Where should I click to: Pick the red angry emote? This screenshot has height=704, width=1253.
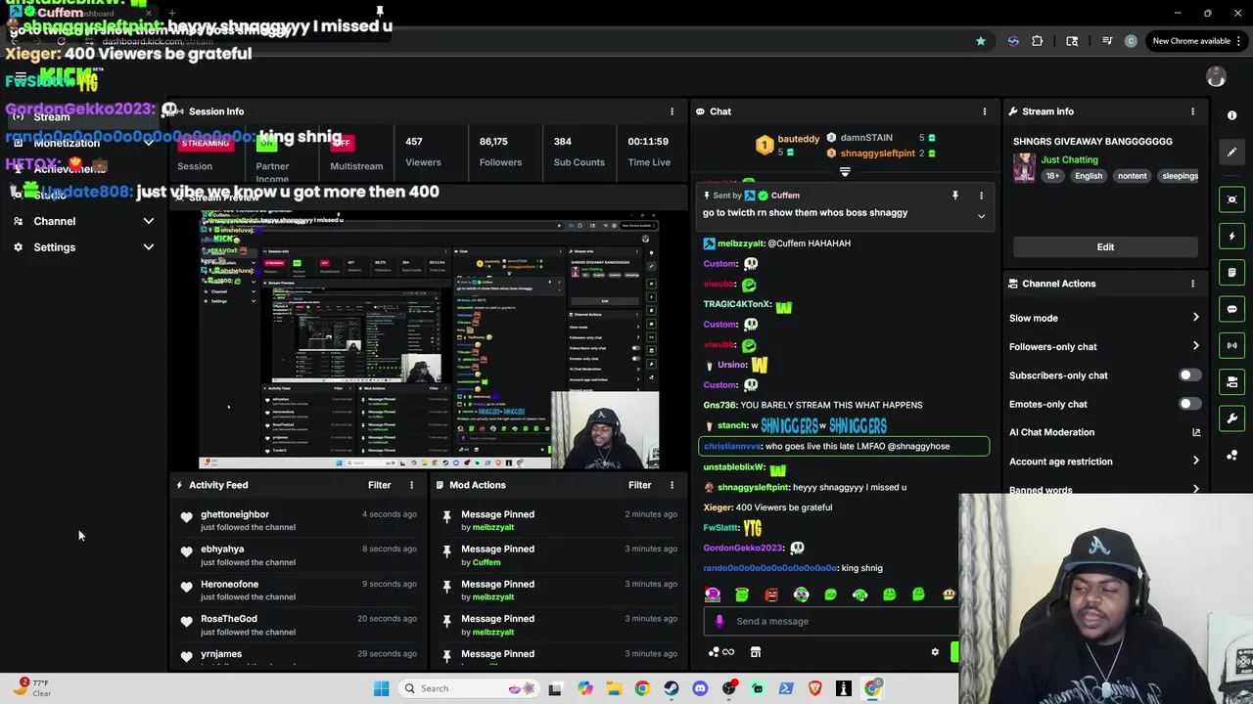pyautogui.click(x=771, y=594)
